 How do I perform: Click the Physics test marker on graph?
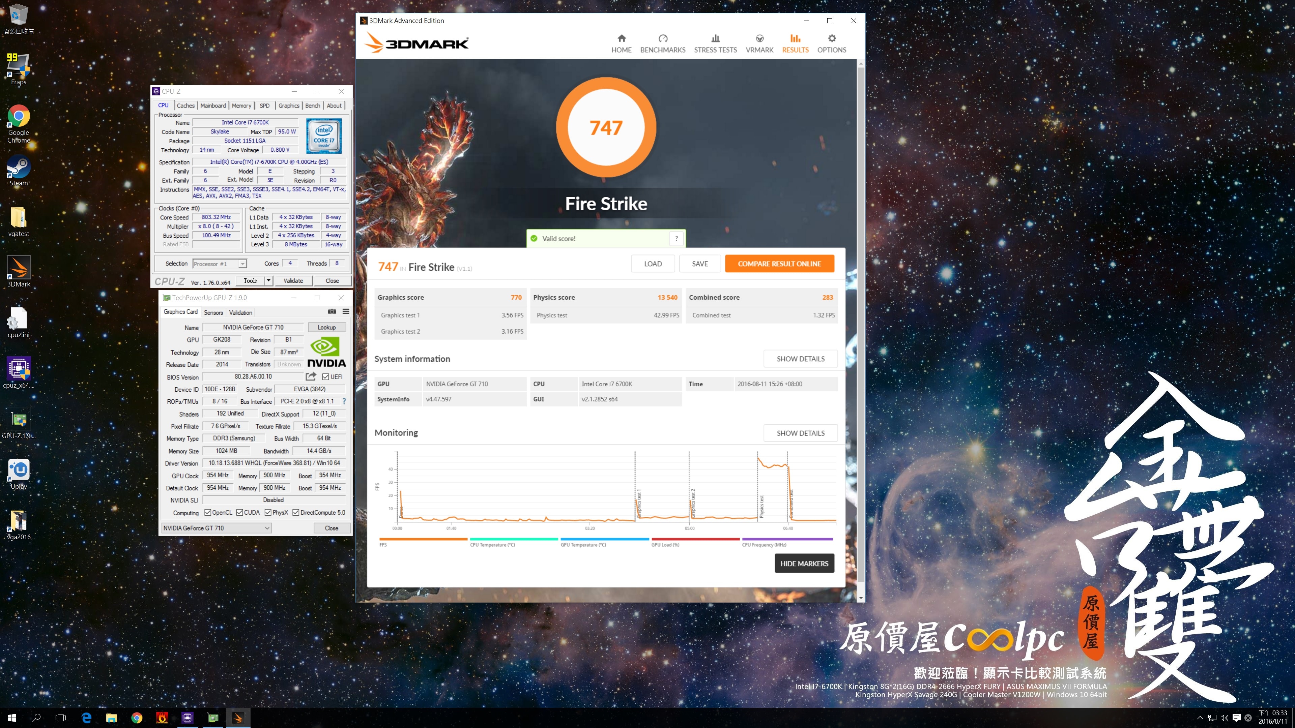point(761,507)
